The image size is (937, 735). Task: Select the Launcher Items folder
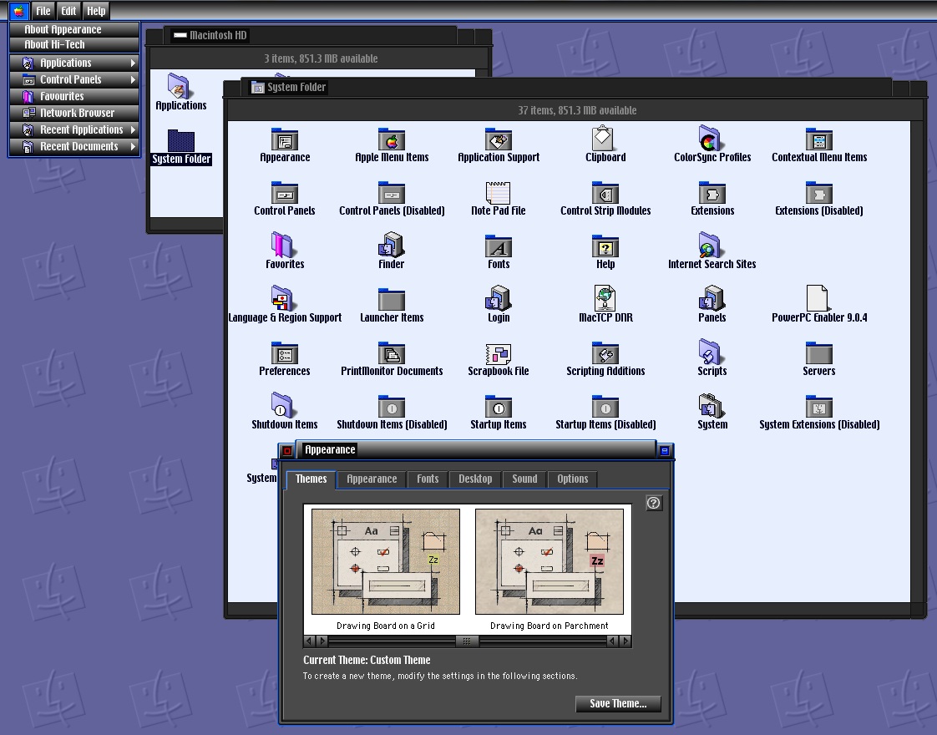click(x=392, y=299)
